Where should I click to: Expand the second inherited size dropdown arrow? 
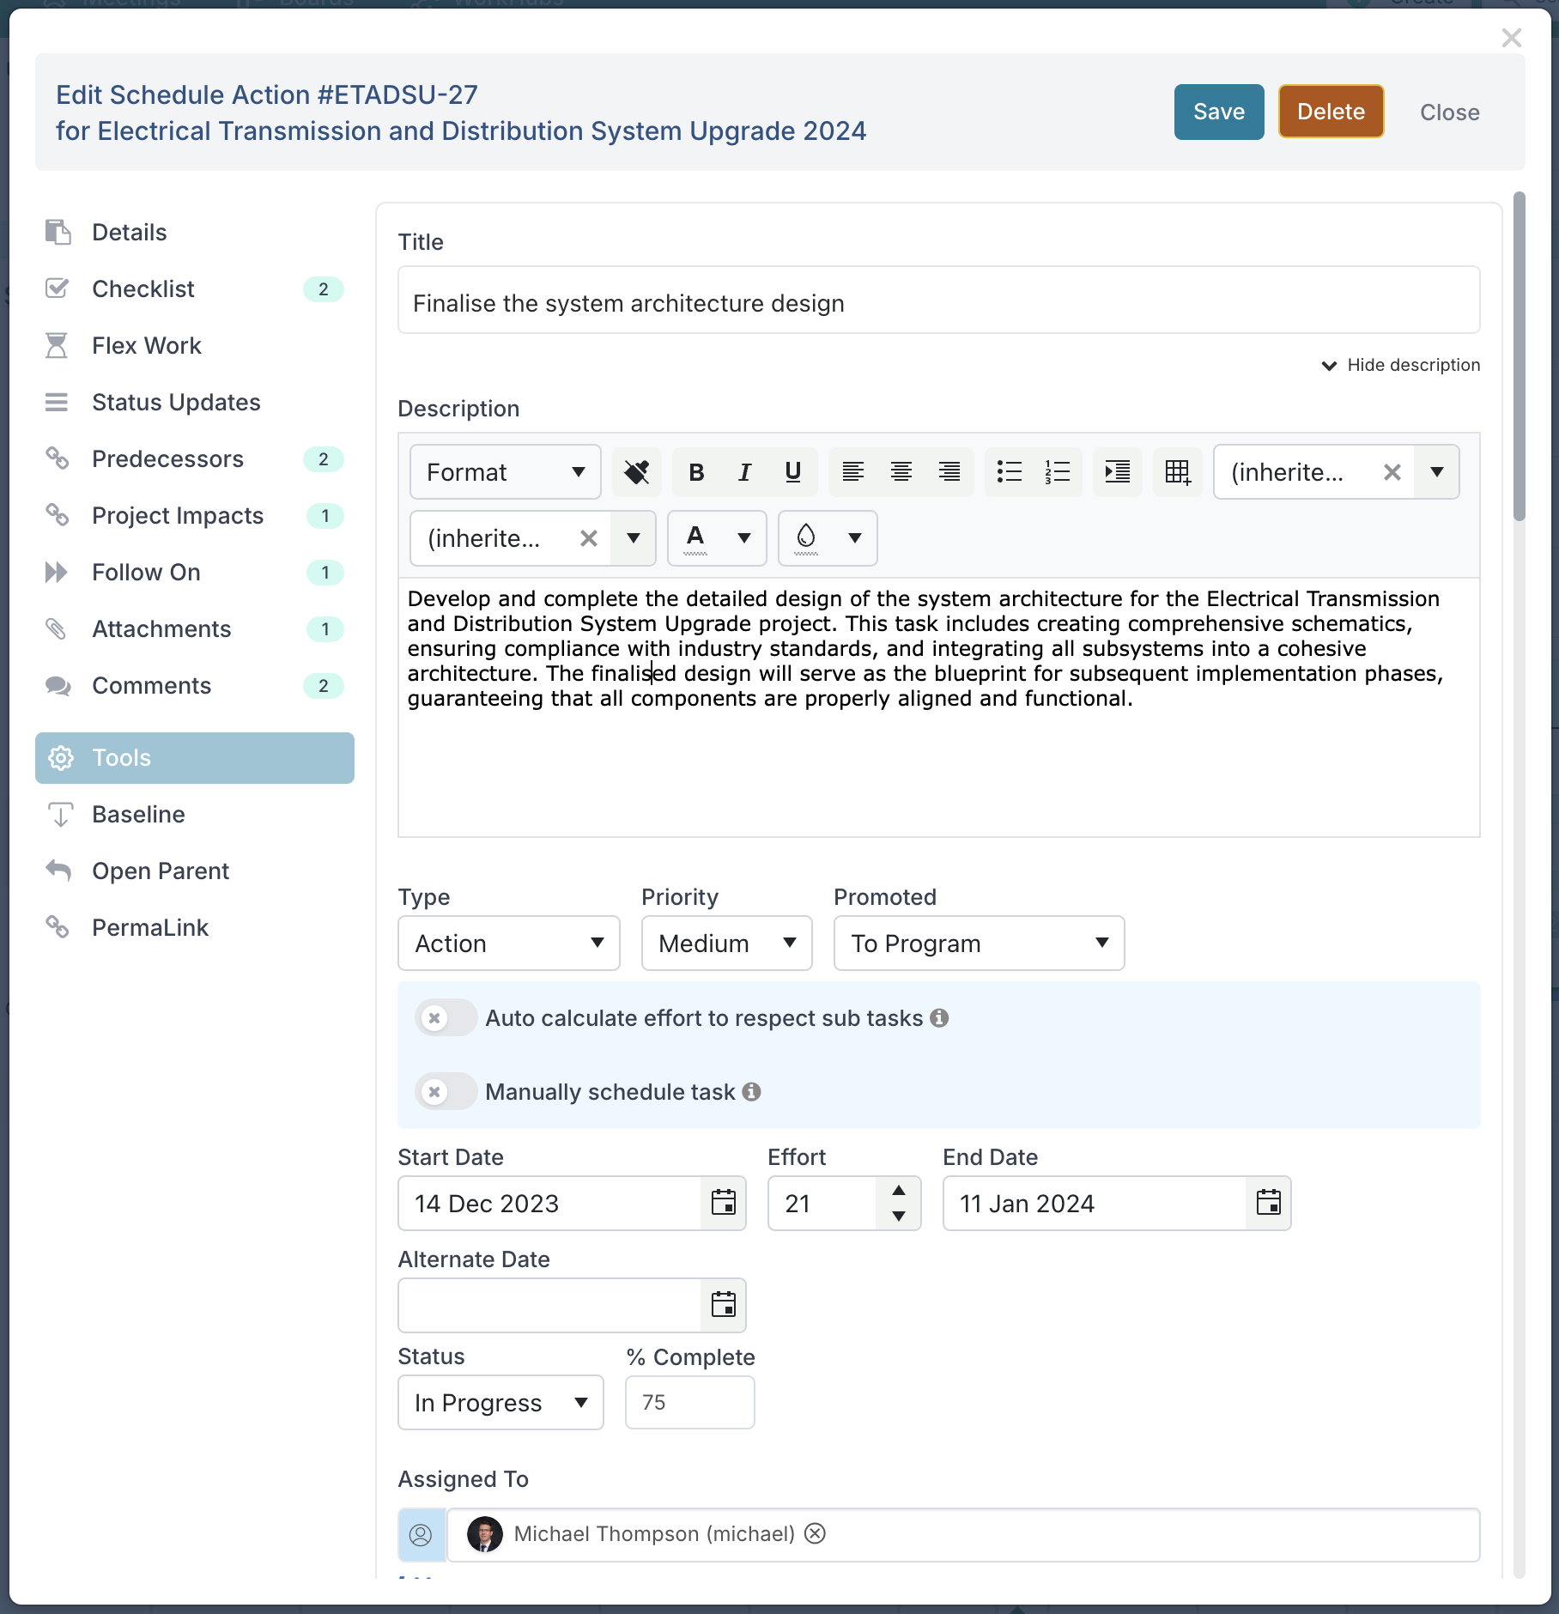[x=633, y=538]
